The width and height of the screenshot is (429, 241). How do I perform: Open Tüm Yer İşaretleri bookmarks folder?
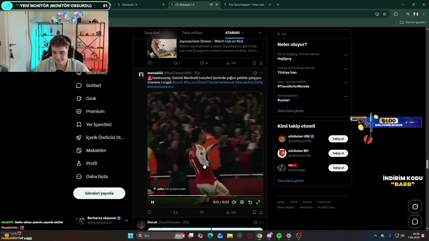pos(413,22)
